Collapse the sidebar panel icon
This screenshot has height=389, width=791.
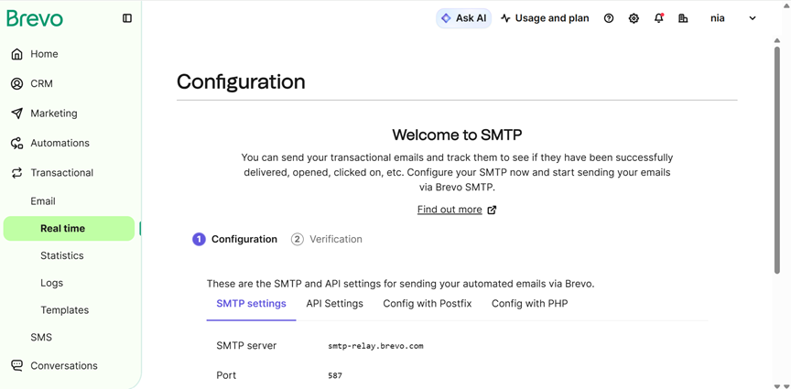tap(127, 18)
